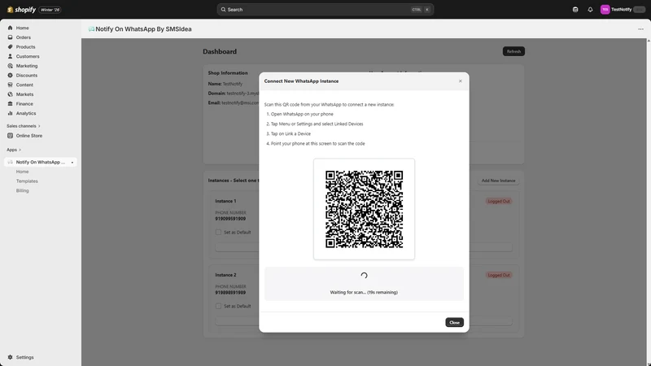Toggle Set as Default for Instance 1
Image resolution: width=651 pixels, height=366 pixels.
point(218,233)
